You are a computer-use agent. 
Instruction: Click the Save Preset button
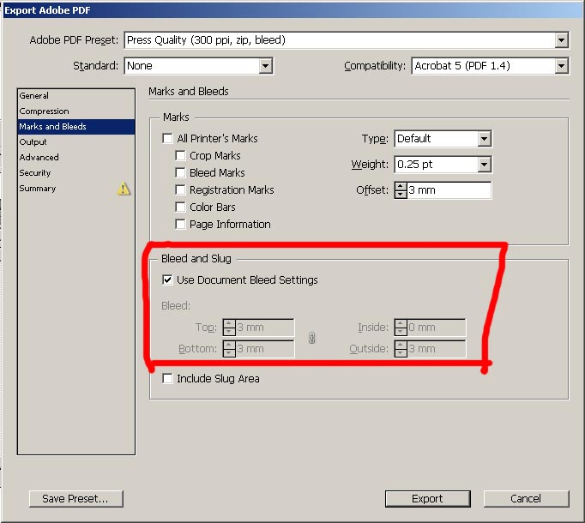coord(76,499)
